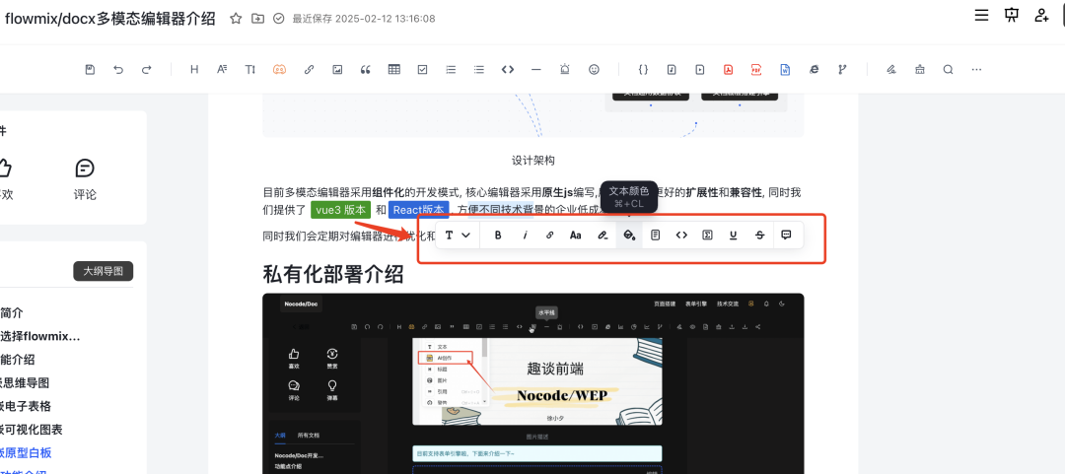Toggle bold in the floating toolbar

pyautogui.click(x=498, y=235)
